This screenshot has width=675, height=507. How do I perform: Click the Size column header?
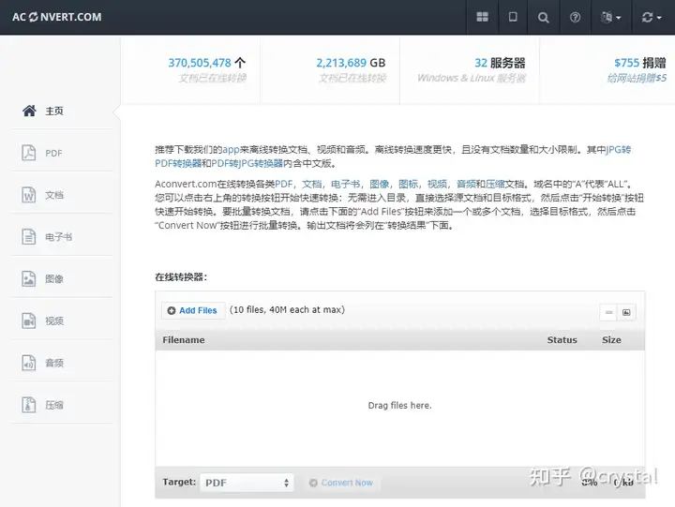click(x=611, y=340)
